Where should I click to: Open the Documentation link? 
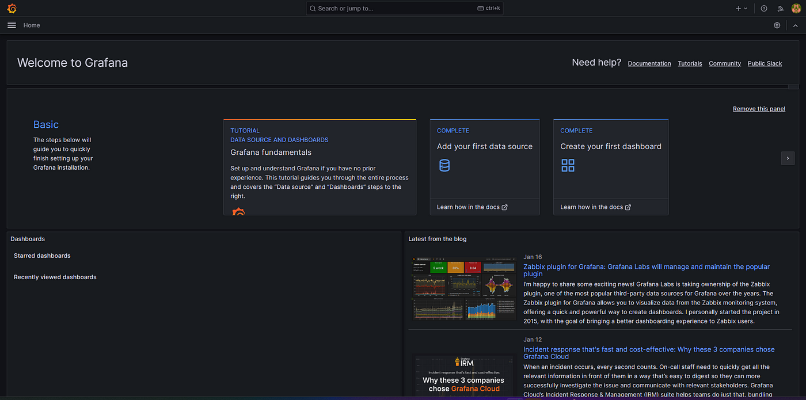click(649, 63)
